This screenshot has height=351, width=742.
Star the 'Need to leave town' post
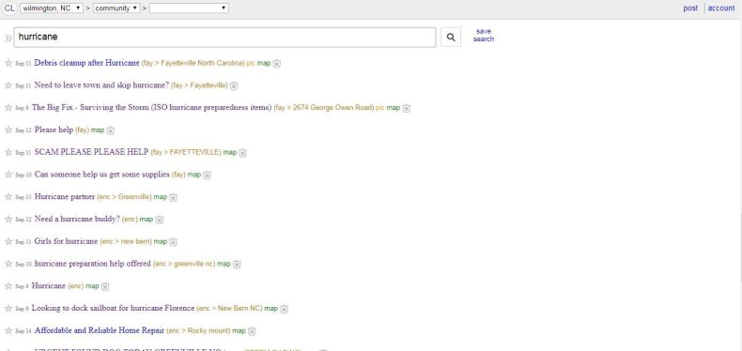pyautogui.click(x=8, y=85)
